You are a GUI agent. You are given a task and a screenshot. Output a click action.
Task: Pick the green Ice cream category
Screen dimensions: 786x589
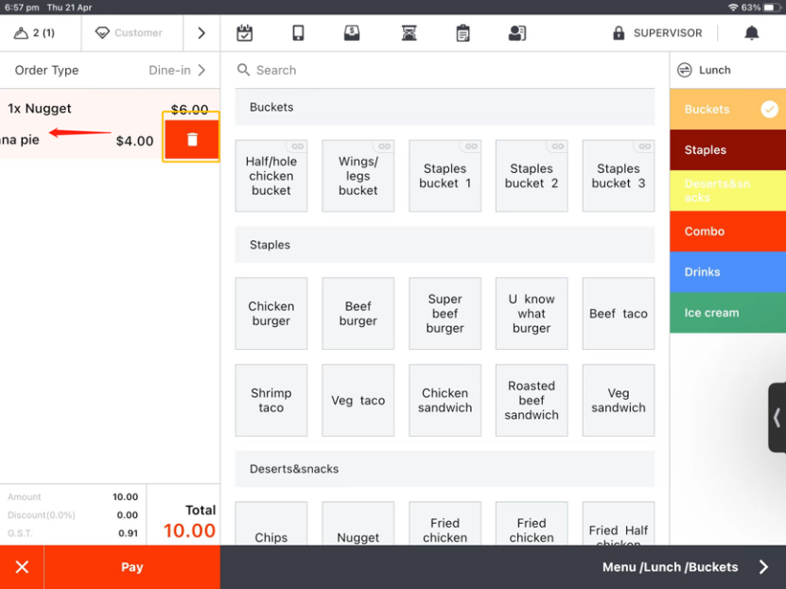[x=727, y=313]
